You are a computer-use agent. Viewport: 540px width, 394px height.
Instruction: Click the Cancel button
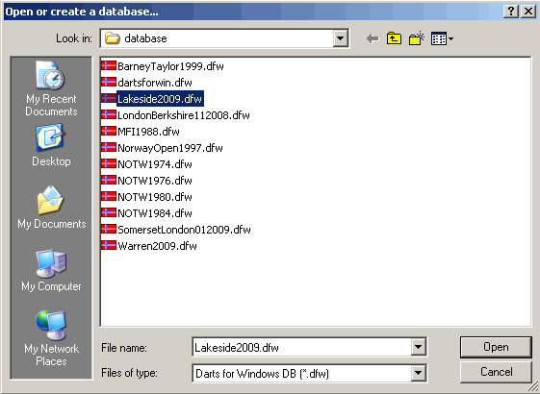pos(496,372)
